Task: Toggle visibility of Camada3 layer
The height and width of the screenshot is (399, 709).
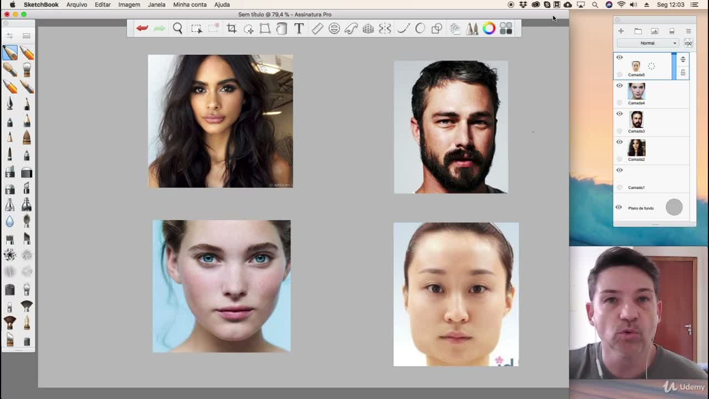Action: pos(619,114)
